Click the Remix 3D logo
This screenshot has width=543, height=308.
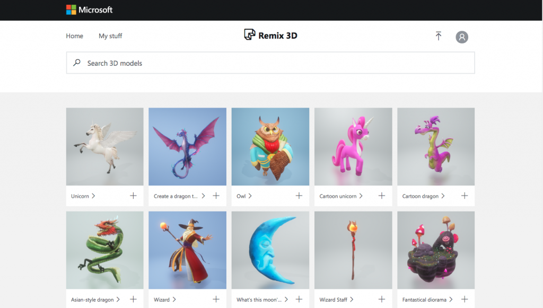point(270,36)
